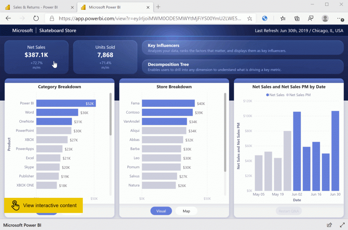Select the Skype product bar

click(x=48, y=167)
